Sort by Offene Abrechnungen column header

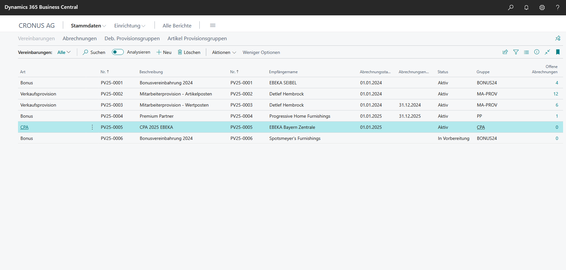[545, 69]
